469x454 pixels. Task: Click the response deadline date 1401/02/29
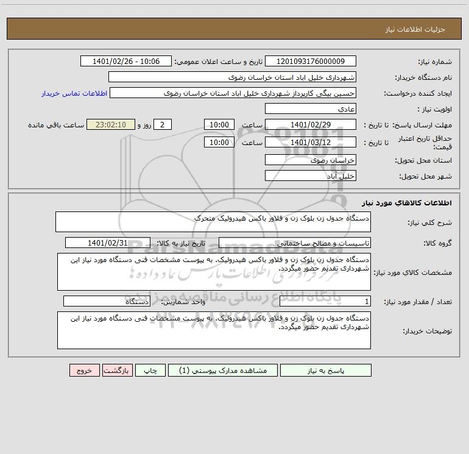tap(311, 124)
